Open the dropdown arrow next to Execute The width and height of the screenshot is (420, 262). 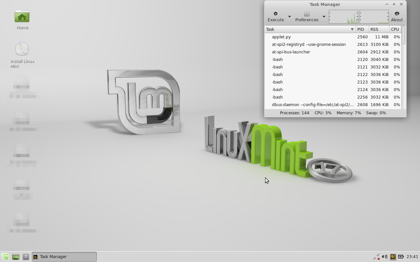click(x=289, y=17)
